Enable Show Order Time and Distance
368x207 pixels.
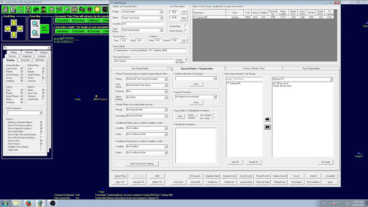[41, 135]
